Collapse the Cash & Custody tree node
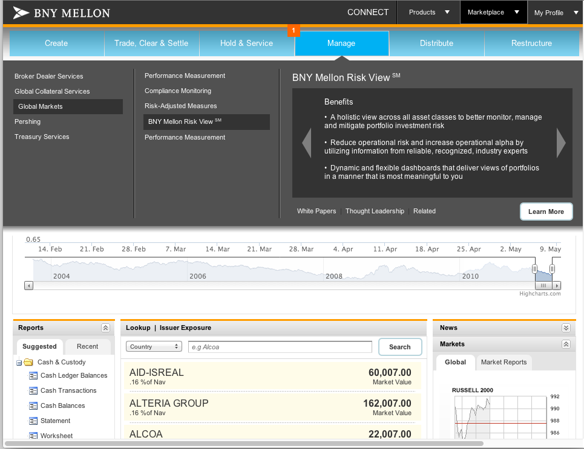Image resolution: width=584 pixels, height=449 pixels. (19, 363)
